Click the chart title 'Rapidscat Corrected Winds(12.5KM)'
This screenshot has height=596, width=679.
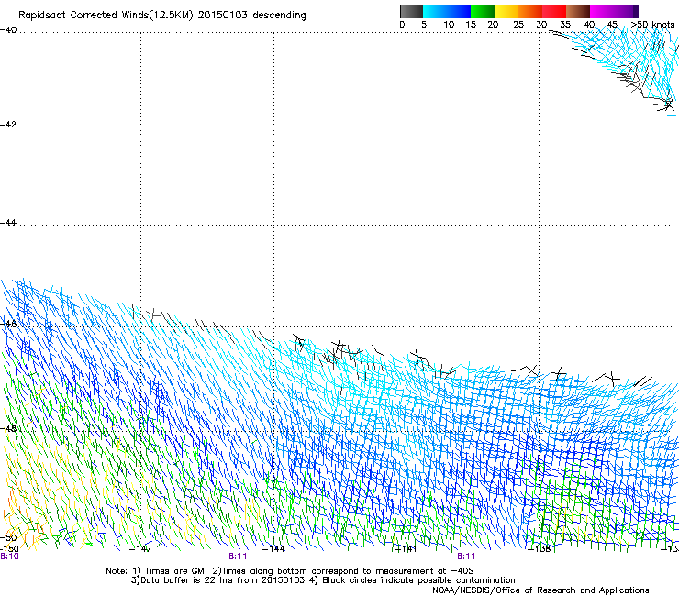pyautogui.click(x=106, y=16)
